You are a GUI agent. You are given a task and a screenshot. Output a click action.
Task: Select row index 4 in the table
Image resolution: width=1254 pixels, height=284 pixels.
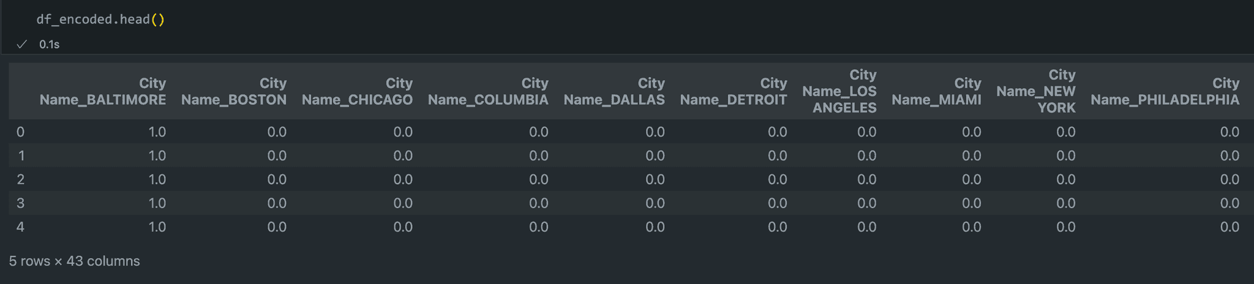click(x=21, y=227)
